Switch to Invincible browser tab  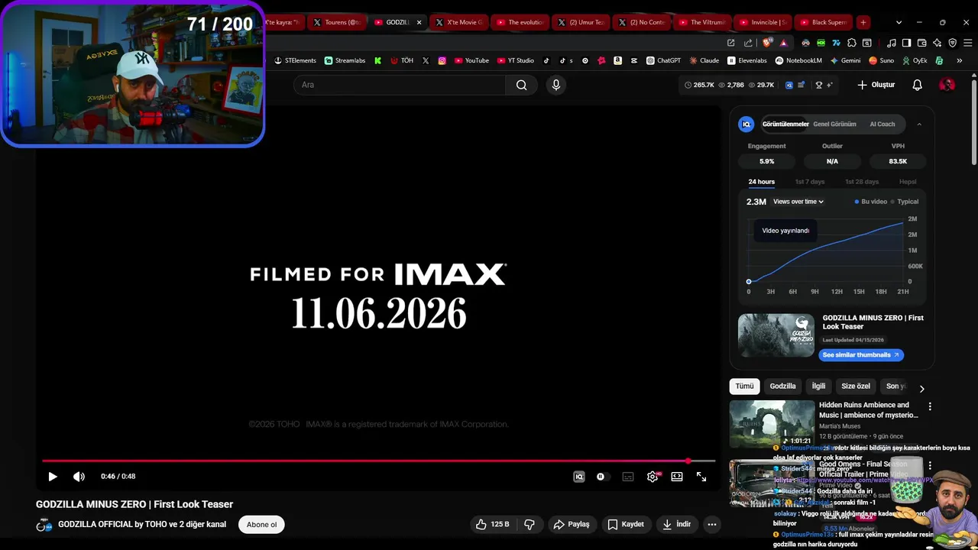[x=762, y=22]
